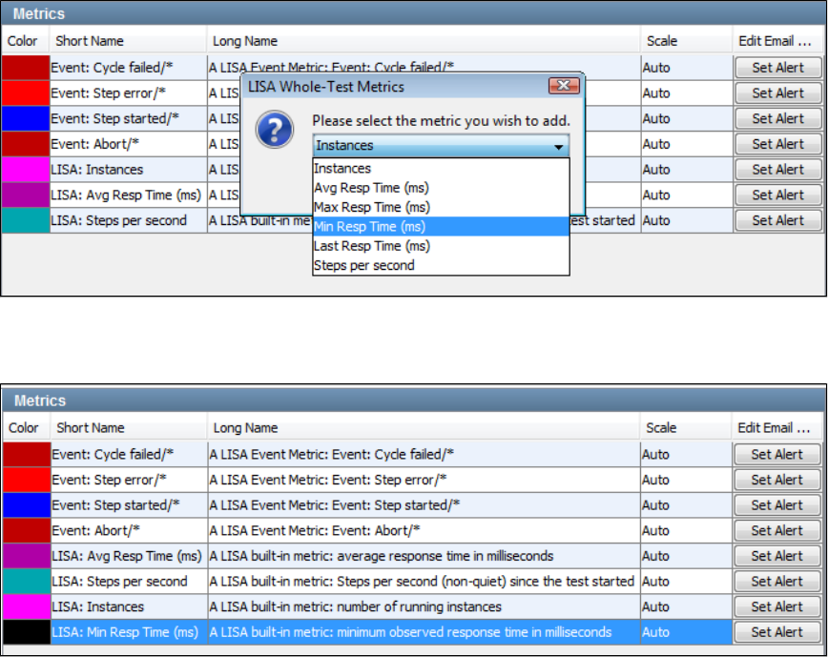828x657 pixels.
Task: Select 'A LISA Event Metric: Event: Step started/*' cell
Action: pyautogui.click(x=424, y=505)
